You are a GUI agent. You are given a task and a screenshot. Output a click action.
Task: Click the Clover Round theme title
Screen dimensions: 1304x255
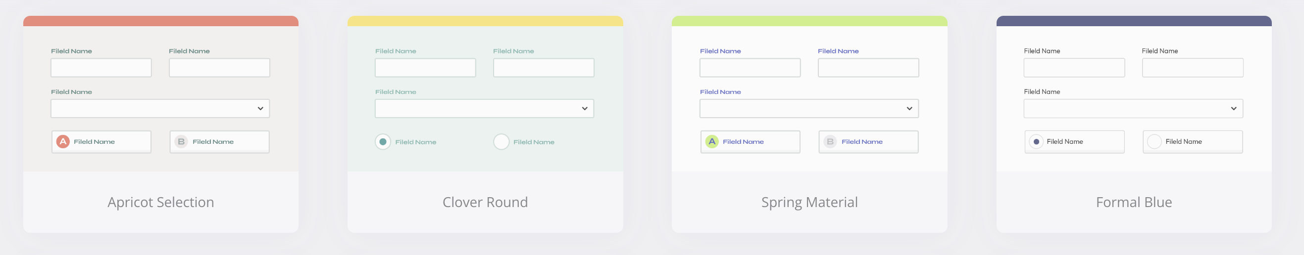tap(485, 202)
